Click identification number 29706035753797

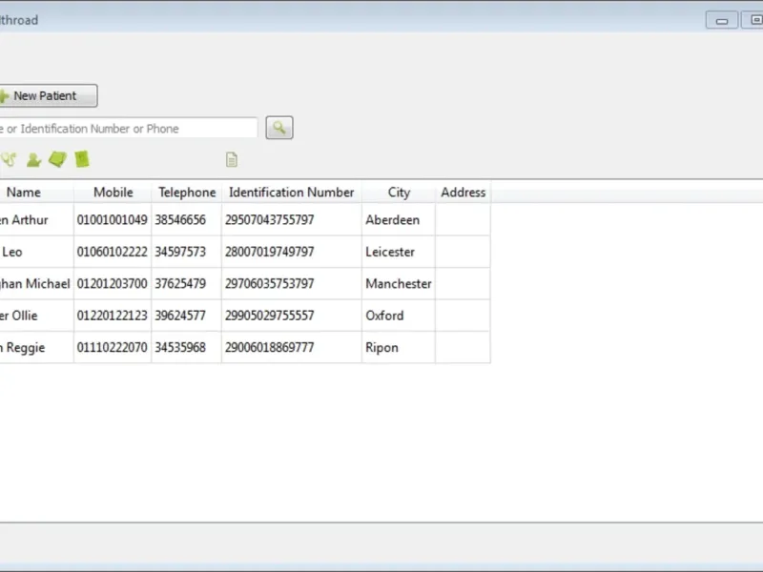click(x=269, y=283)
